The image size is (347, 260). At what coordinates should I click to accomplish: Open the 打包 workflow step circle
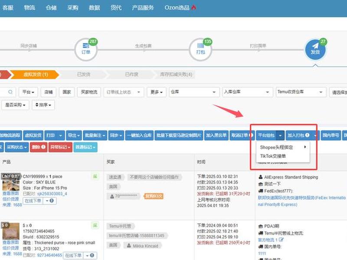pos(200,50)
